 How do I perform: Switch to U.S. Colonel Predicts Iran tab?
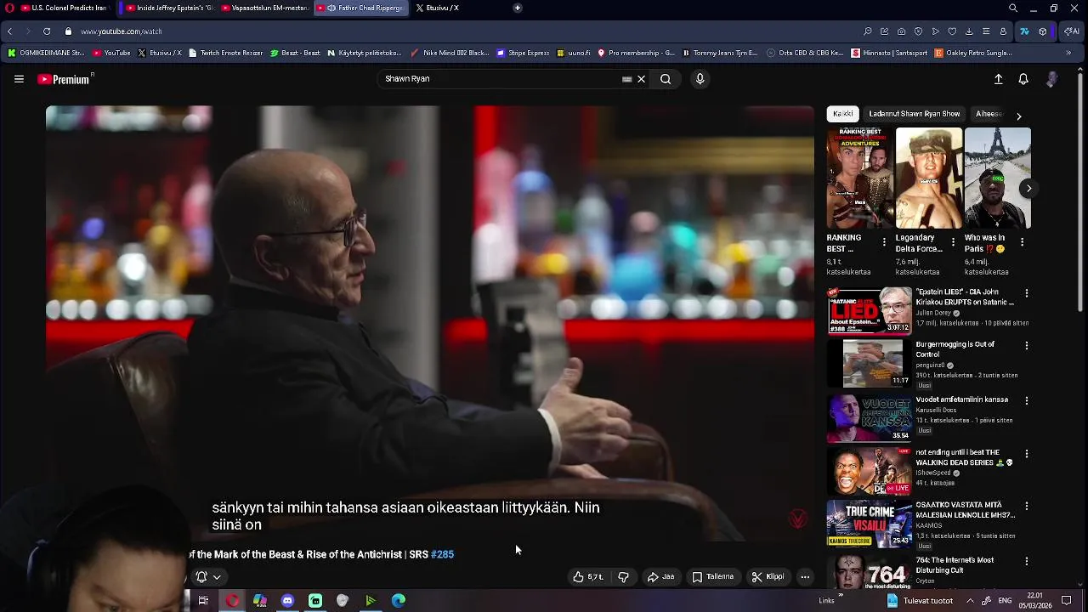(x=64, y=8)
